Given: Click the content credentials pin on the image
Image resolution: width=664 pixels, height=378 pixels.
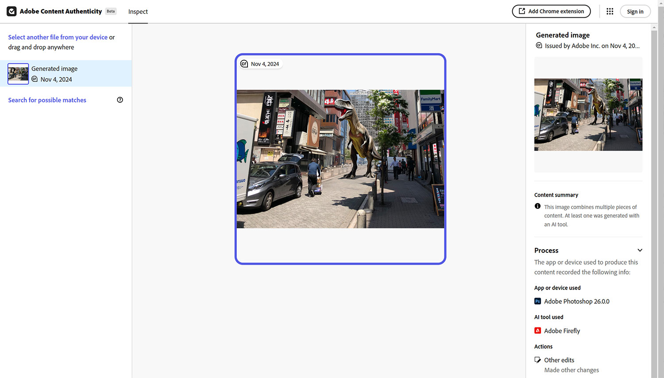Looking at the screenshot, I should click(x=244, y=64).
